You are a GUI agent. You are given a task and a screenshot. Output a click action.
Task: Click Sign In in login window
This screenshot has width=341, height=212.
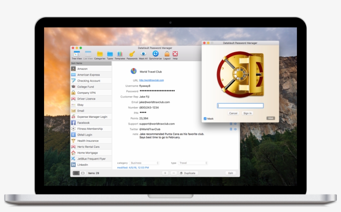point(247,113)
